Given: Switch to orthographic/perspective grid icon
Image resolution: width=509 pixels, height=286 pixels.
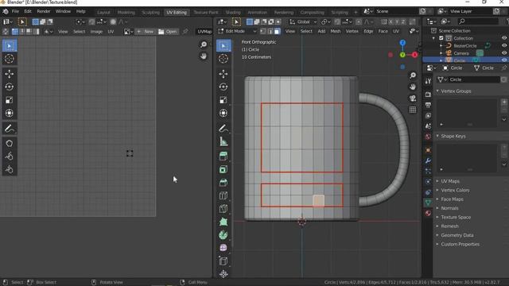Looking at the screenshot, I should point(413,110).
